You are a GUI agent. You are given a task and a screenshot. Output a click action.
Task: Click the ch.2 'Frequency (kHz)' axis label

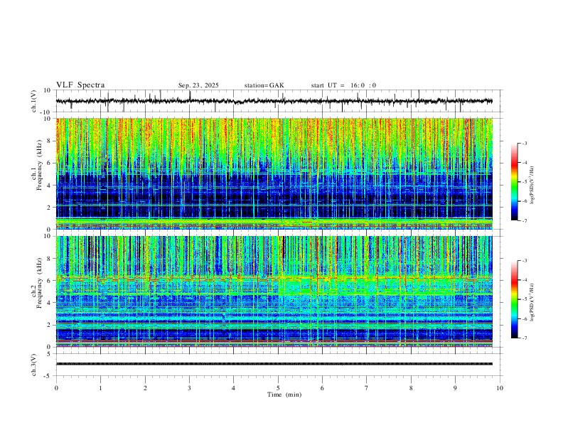tap(39, 282)
